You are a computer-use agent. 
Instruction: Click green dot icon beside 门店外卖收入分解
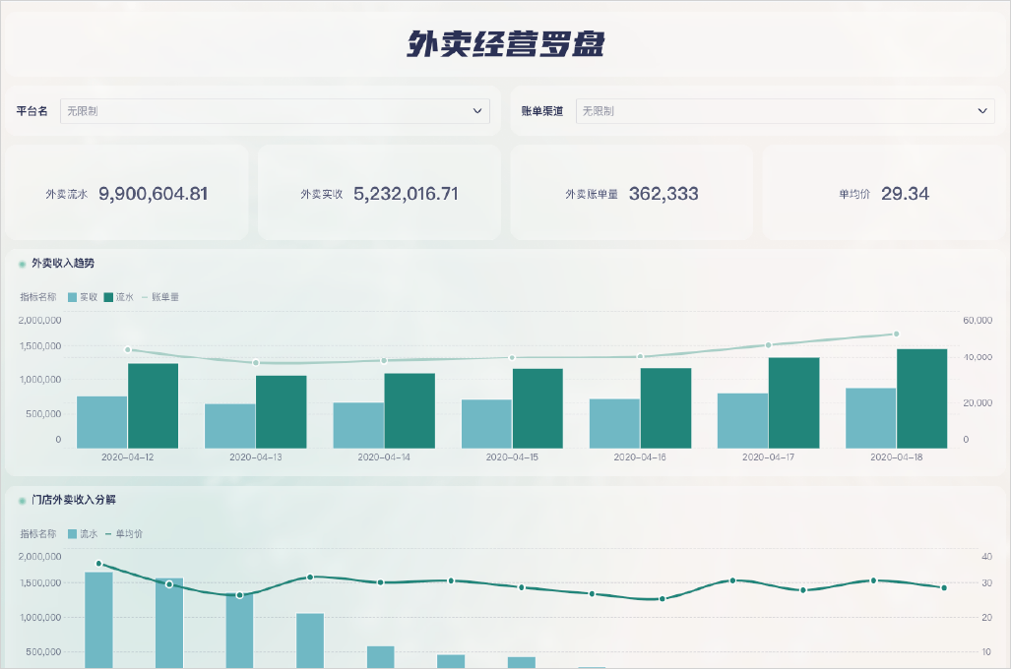[22, 501]
